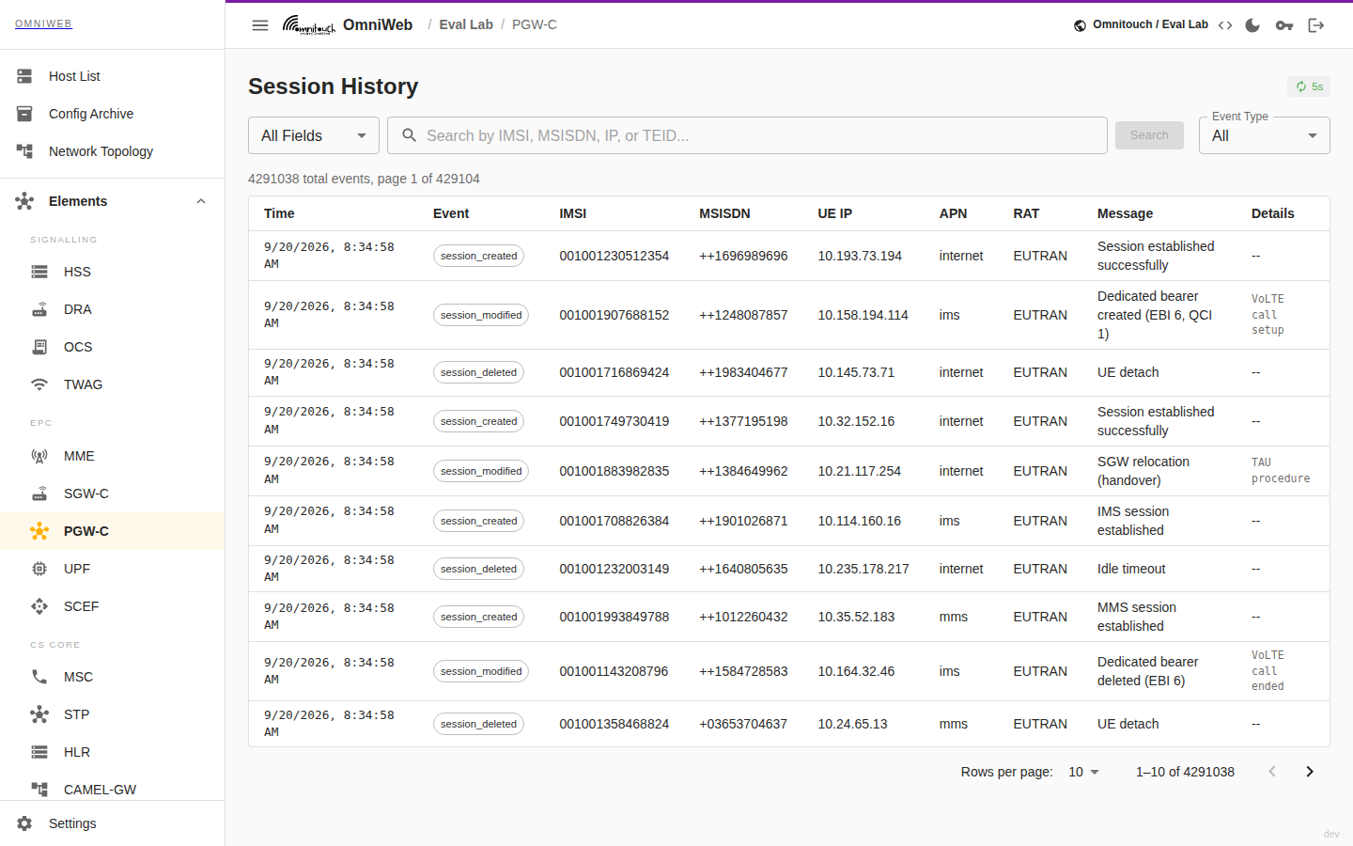The height and width of the screenshot is (846, 1353).
Task: Open the All Fields dropdown
Action: coord(314,135)
